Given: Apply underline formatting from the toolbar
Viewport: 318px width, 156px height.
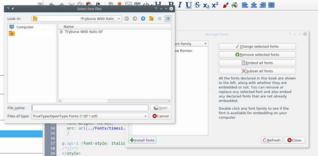Looking at the screenshot, I should pyautogui.click(x=188, y=5).
